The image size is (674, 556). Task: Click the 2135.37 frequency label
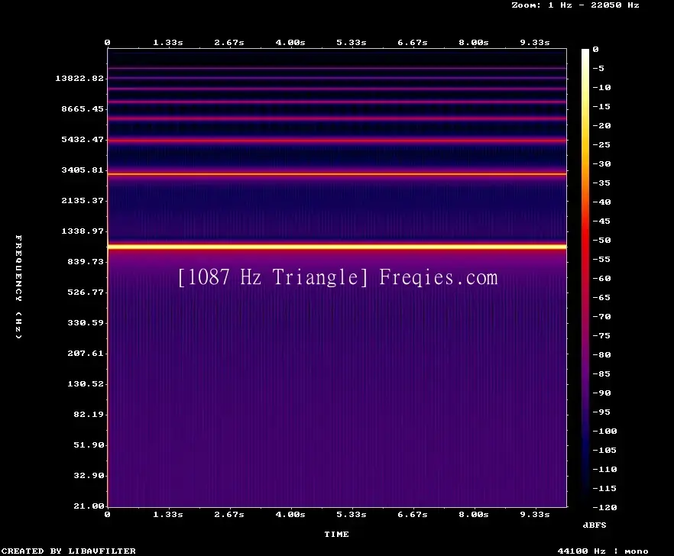(x=83, y=200)
